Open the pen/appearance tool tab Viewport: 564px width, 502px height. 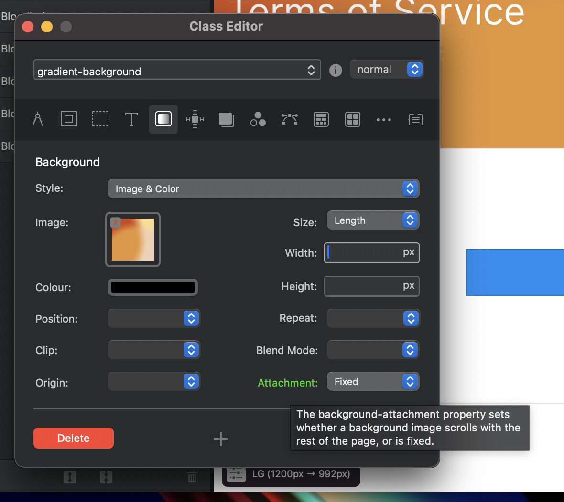[38, 119]
